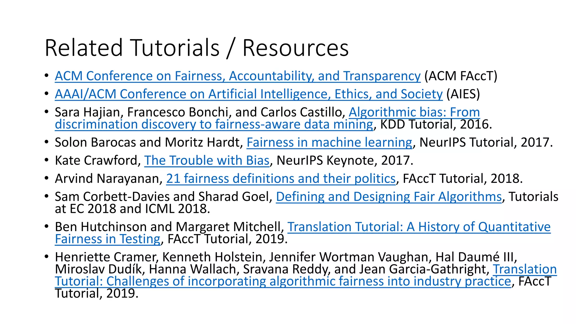Click the text at EC 2018 and ICML 2018
The image size is (576, 324).
tap(132, 209)
